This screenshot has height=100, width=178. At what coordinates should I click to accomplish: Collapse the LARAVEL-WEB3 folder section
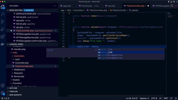8,44
